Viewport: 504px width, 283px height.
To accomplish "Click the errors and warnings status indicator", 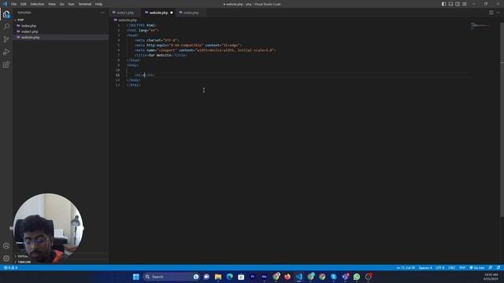I will click(x=10, y=267).
